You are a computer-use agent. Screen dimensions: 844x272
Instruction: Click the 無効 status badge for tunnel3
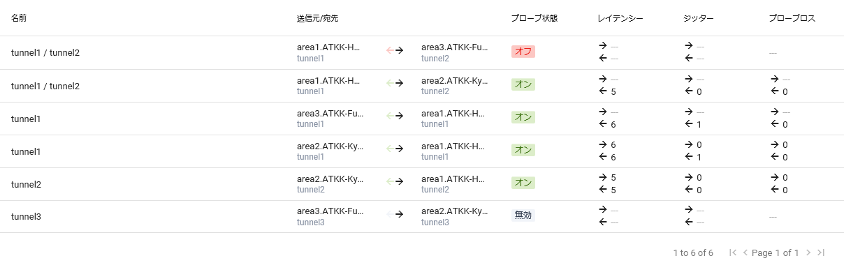[523, 216]
